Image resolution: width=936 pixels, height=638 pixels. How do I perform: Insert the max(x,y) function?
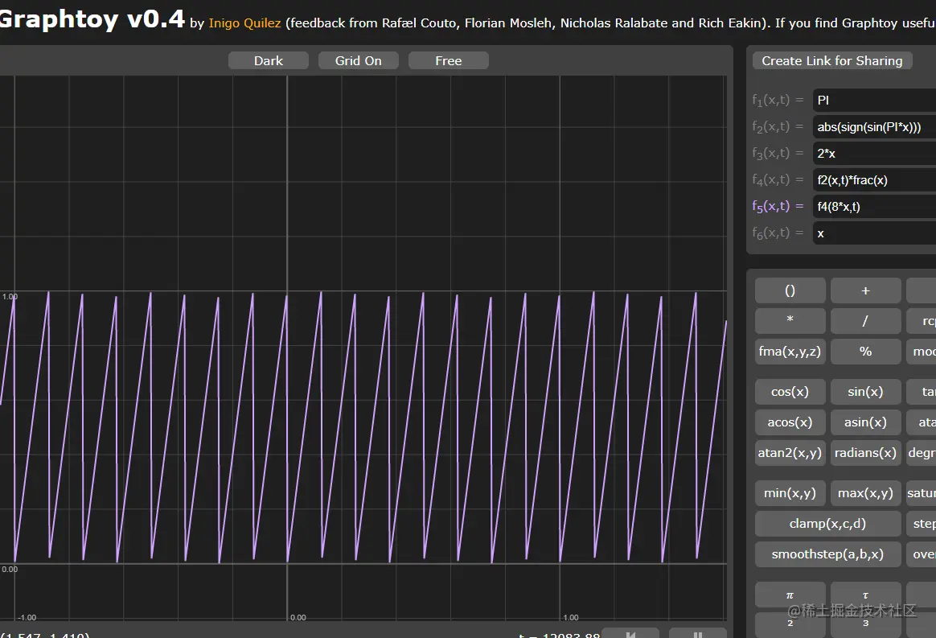click(865, 493)
